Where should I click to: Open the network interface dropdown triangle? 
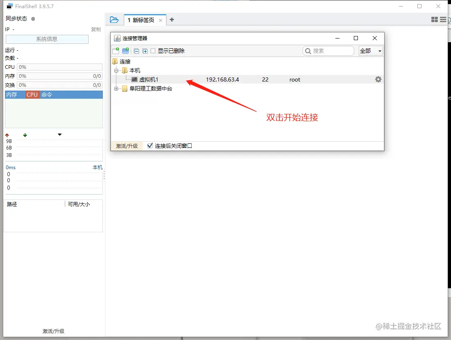(59, 134)
